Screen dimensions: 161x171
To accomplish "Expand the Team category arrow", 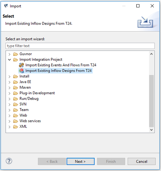I will click(x=10, y=110).
